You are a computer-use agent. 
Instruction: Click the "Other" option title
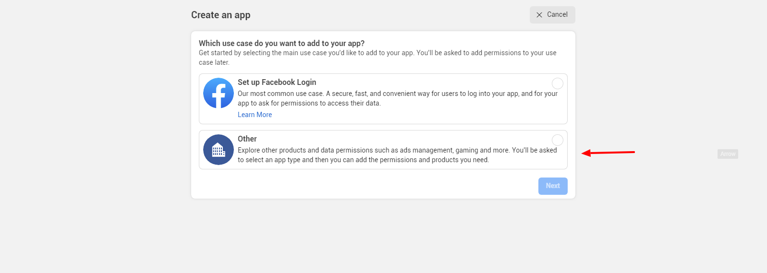(247, 139)
